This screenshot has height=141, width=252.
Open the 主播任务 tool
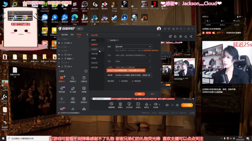84,79
